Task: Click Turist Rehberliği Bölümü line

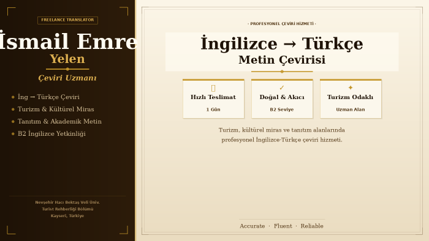Action: (x=67, y=209)
